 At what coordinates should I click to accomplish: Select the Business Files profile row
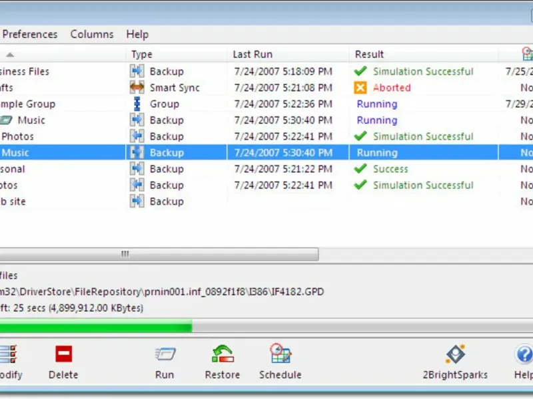(x=266, y=71)
